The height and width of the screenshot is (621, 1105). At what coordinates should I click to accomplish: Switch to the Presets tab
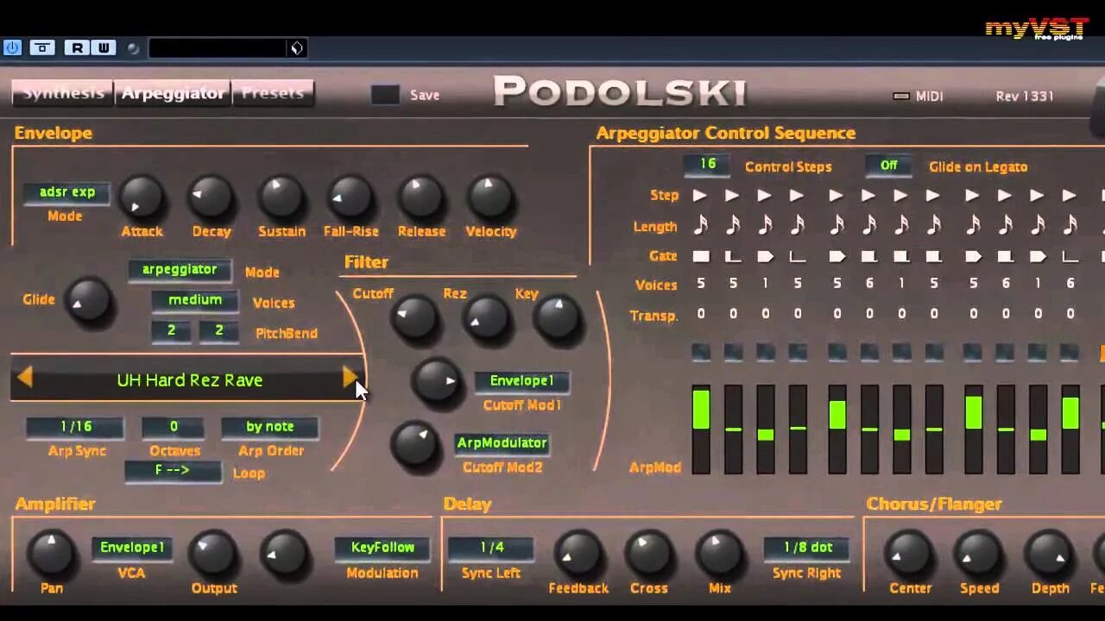coord(272,92)
